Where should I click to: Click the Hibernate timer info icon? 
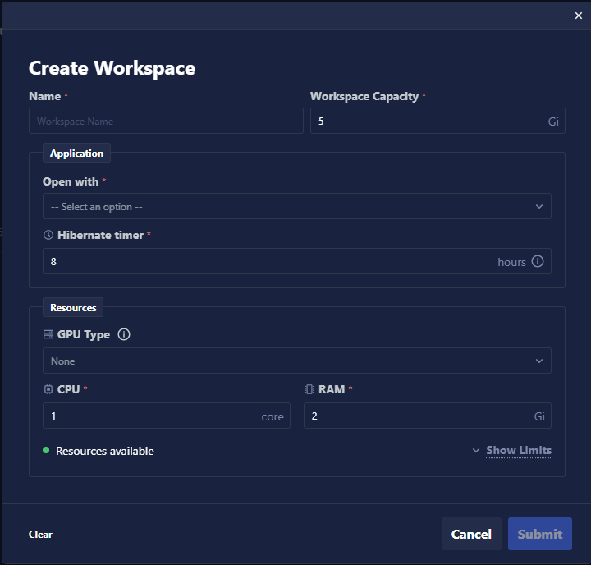(538, 261)
